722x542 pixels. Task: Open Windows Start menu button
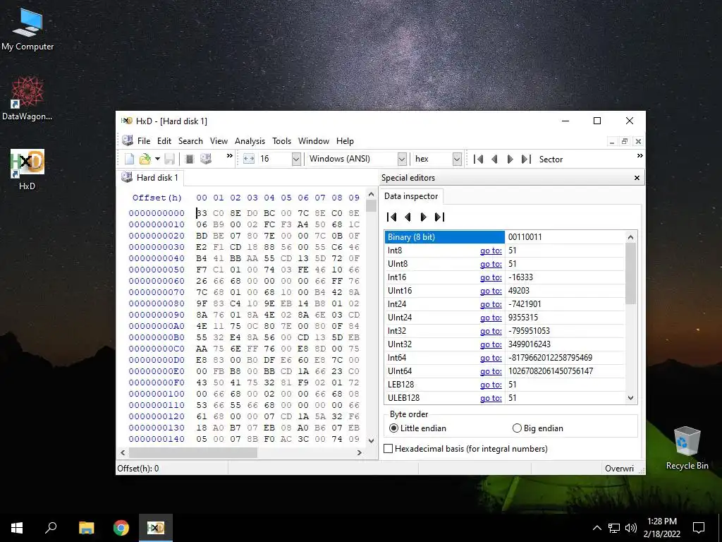[17, 528]
